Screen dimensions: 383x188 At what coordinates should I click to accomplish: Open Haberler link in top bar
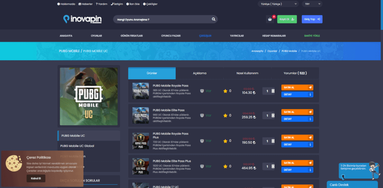[86, 4]
